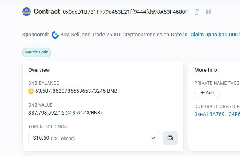Screen dimensions: 240x156
Task: Click the More Info card heading
Action: [206, 70]
